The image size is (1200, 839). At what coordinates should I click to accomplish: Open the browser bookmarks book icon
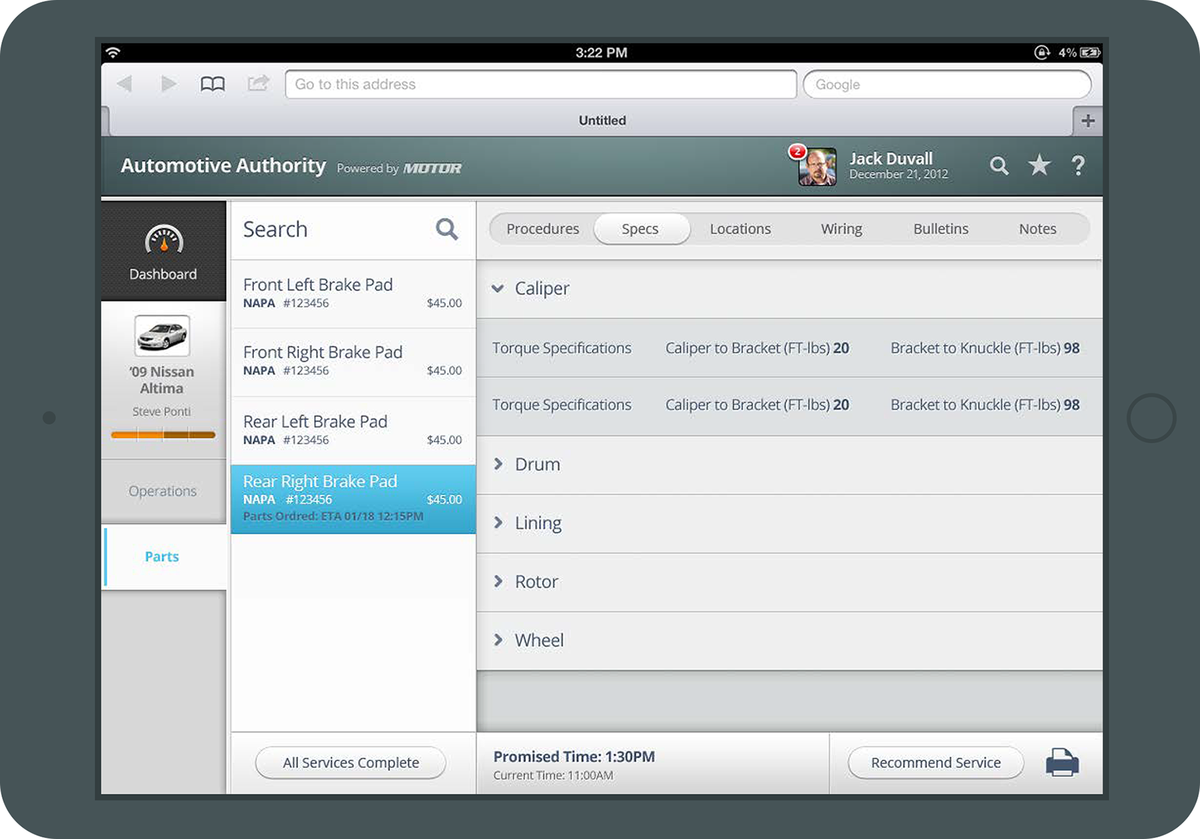coord(213,84)
